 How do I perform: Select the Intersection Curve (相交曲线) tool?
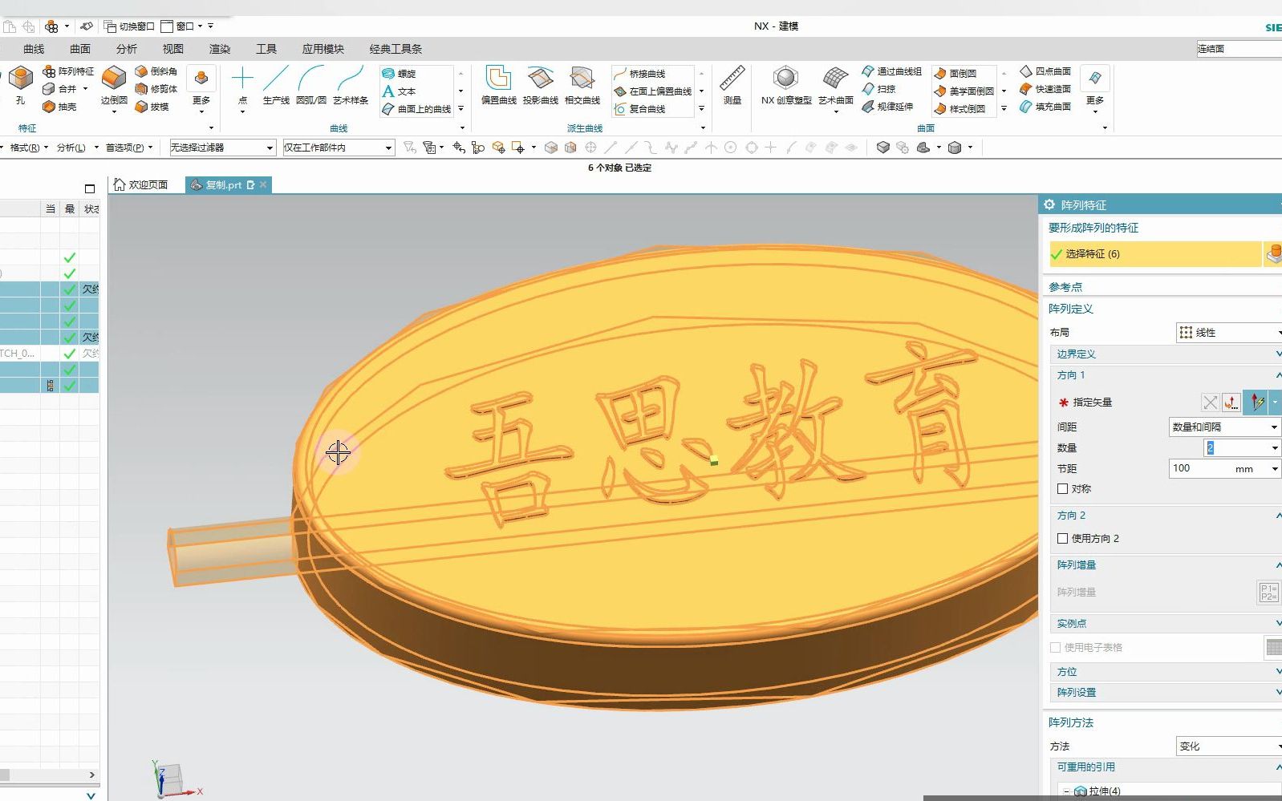[582, 85]
